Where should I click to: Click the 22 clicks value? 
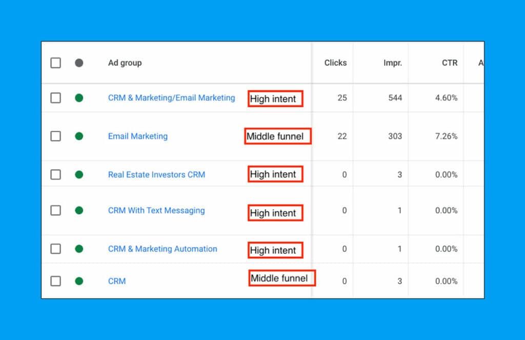click(342, 136)
